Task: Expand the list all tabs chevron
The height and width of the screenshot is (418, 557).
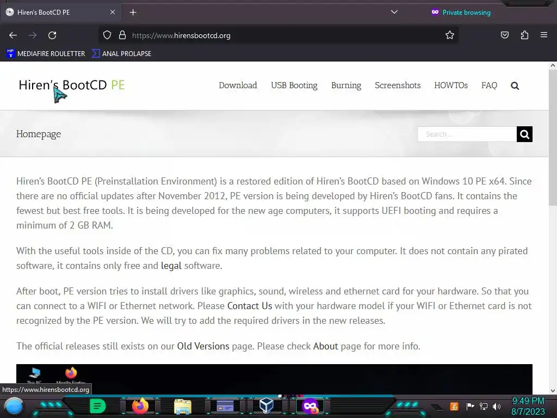Action: 394,12
